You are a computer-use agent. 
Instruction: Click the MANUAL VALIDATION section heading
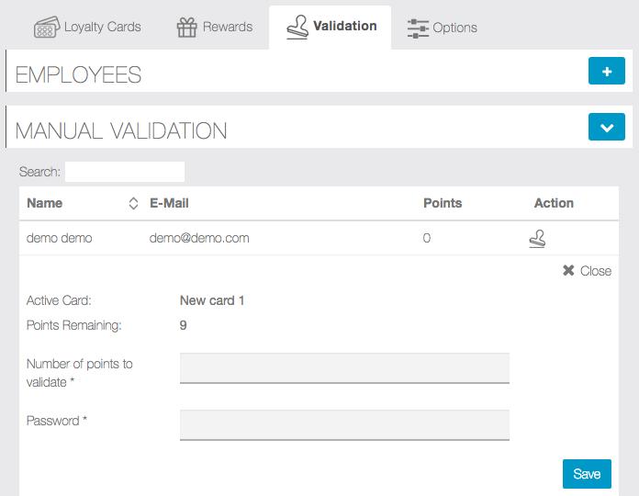pos(121,130)
